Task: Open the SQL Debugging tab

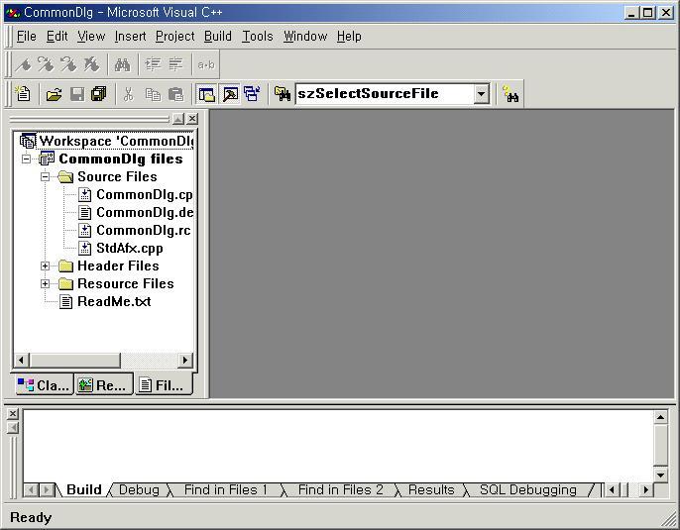Action: coord(528,489)
